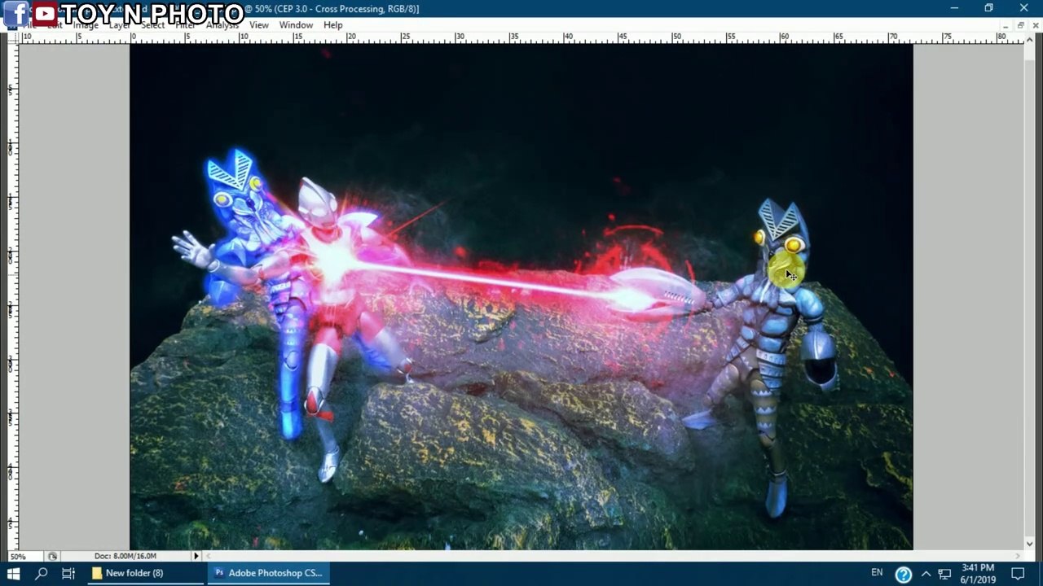Open the Window menu
The height and width of the screenshot is (586, 1043).
pos(296,25)
